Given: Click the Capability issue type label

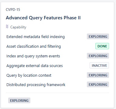Looking at the screenshot, I should click(x=18, y=27).
